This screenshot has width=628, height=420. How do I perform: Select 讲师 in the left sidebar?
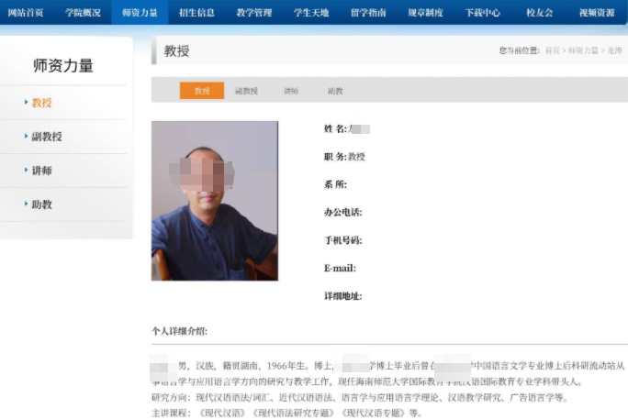pyautogui.click(x=41, y=171)
